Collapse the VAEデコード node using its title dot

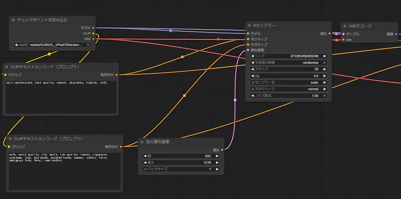coord(345,26)
